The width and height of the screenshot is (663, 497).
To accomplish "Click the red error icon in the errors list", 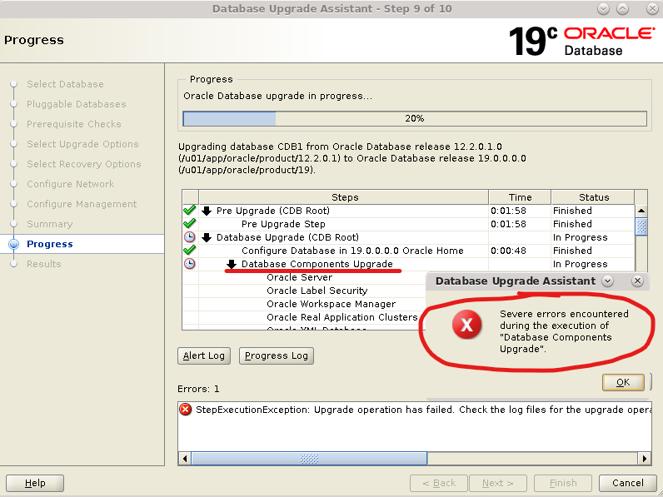I will click(186, 410).
